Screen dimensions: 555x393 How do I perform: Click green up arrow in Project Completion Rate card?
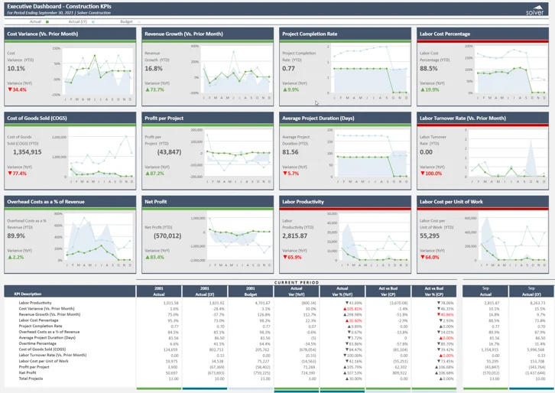pos(284,90)
